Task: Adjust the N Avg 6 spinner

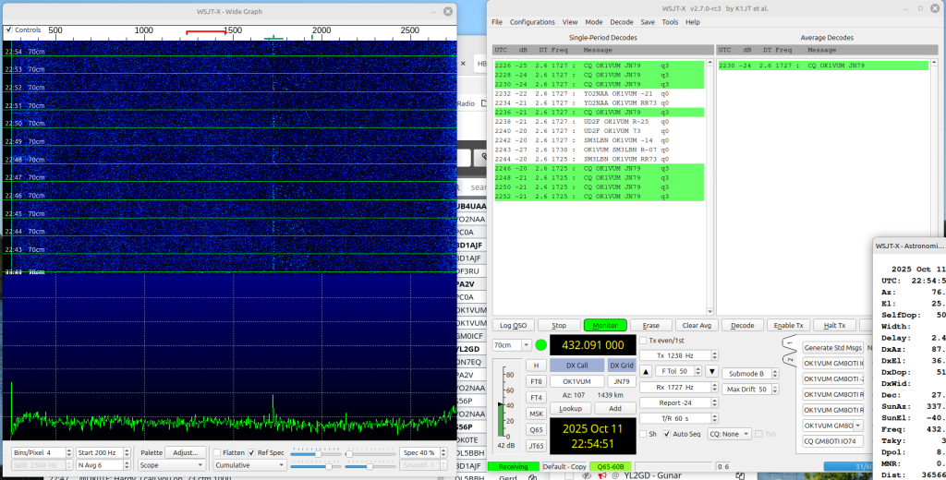Action: pos(127,465)
